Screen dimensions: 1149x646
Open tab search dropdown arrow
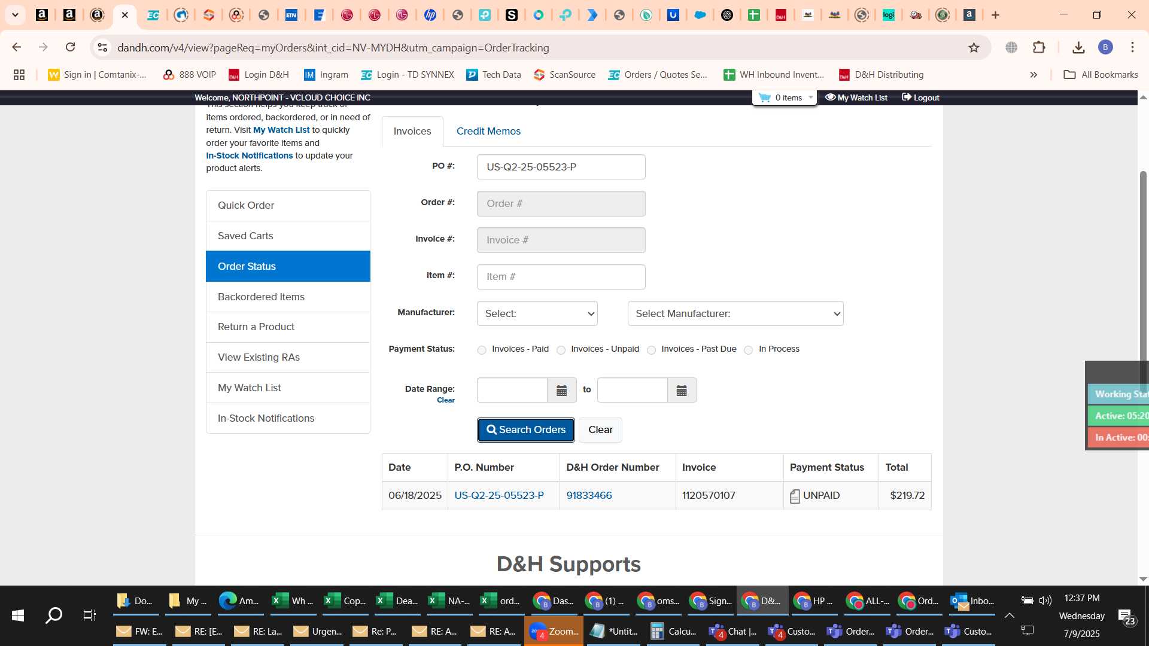(16, 15)
